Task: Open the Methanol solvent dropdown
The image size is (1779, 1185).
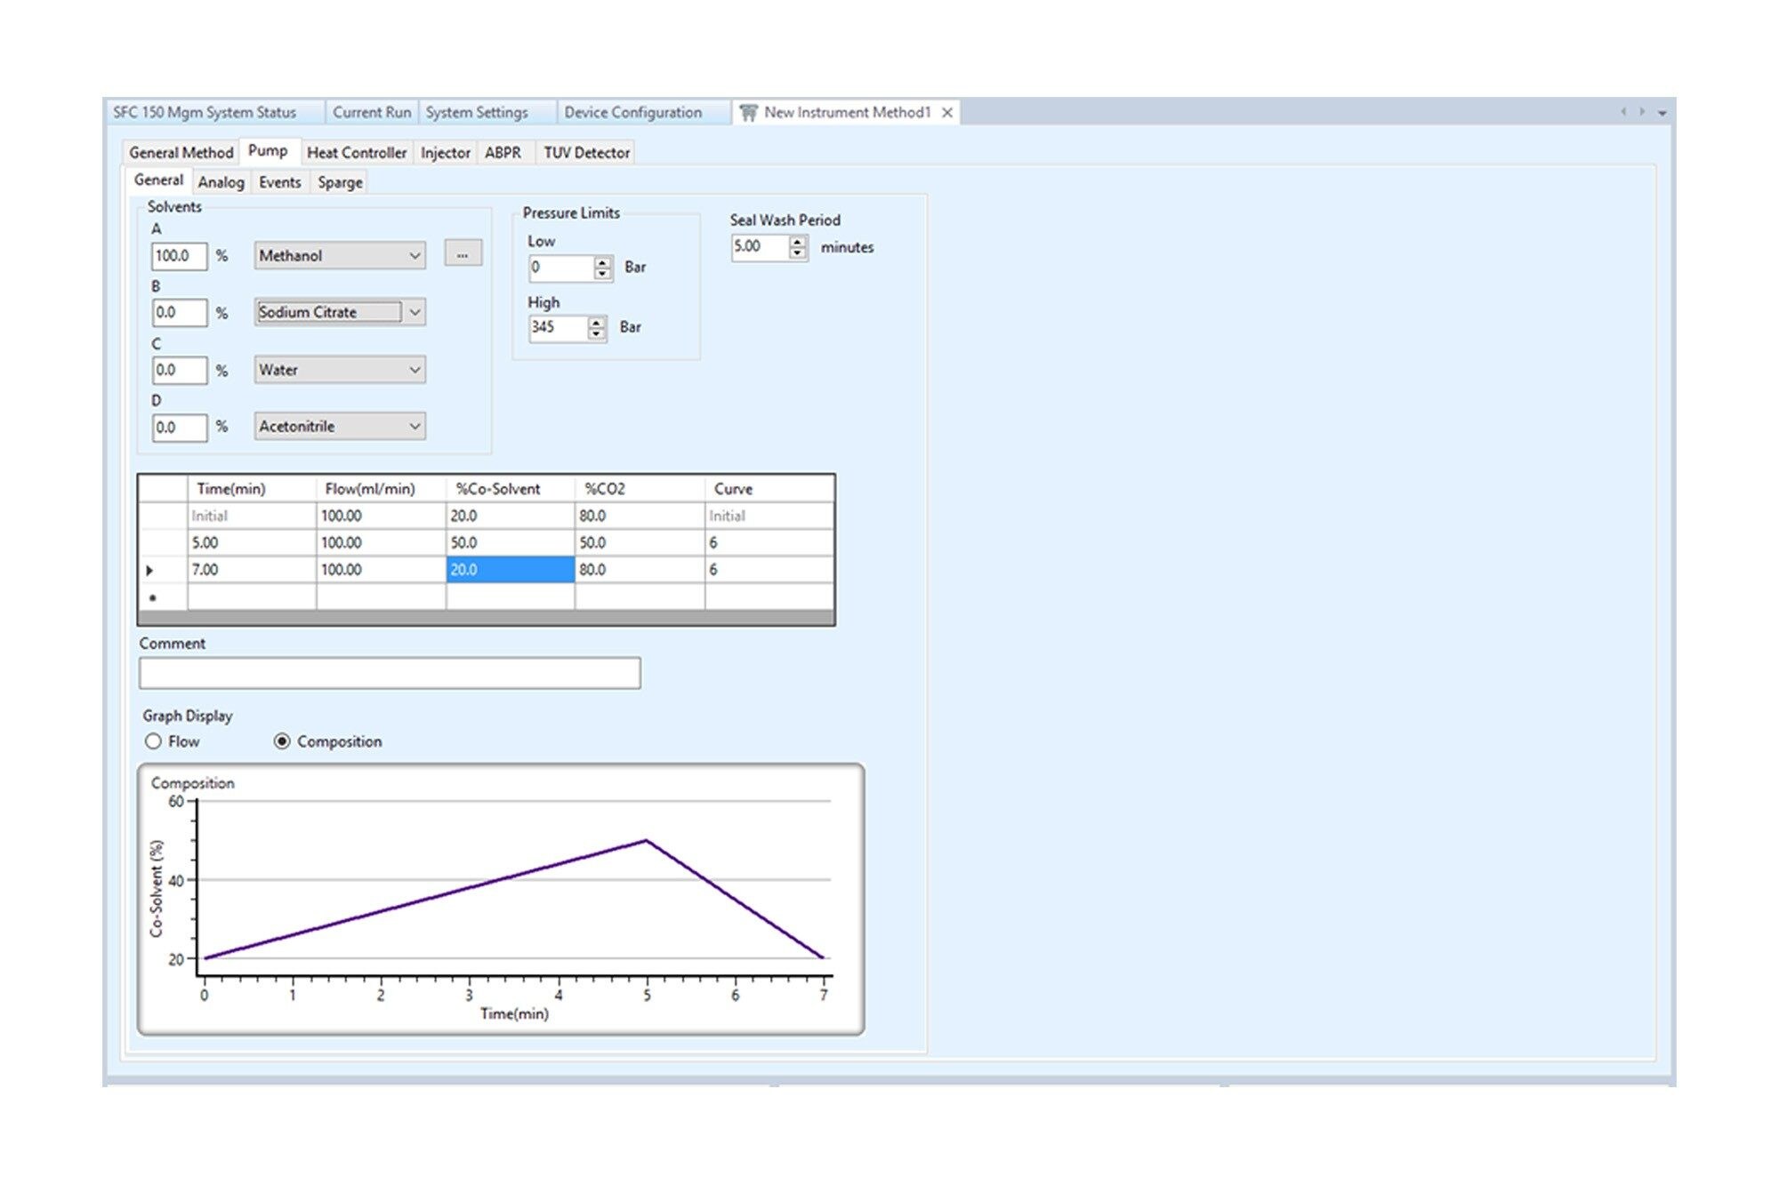Action: (340, 256)
